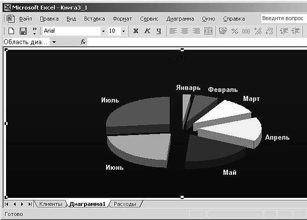
Task: Switch to the Расходы sheet tab
Action: [124, 204]
